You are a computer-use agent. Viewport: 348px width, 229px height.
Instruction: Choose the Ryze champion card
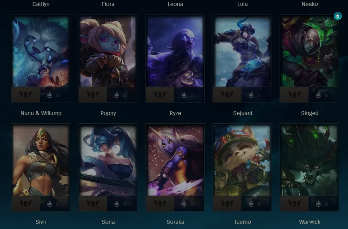click(x=175, y=59)
